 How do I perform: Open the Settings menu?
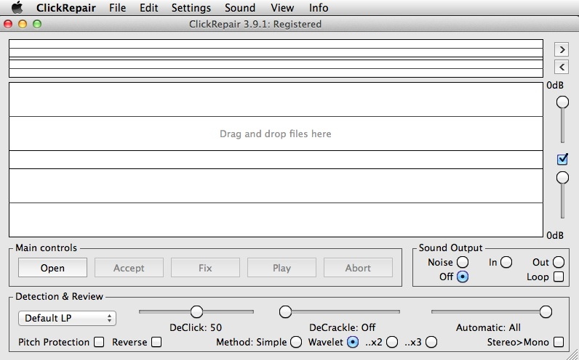coord(191,8)
